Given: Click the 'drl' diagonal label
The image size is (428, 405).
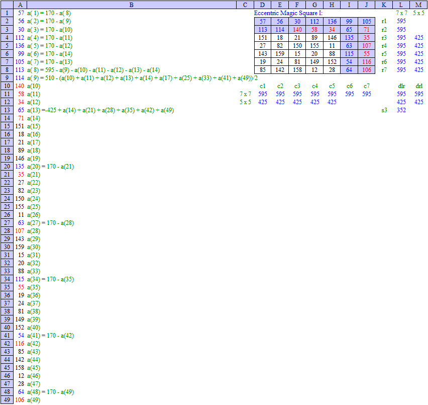Looking at the screenshot, I should [419, 86].
